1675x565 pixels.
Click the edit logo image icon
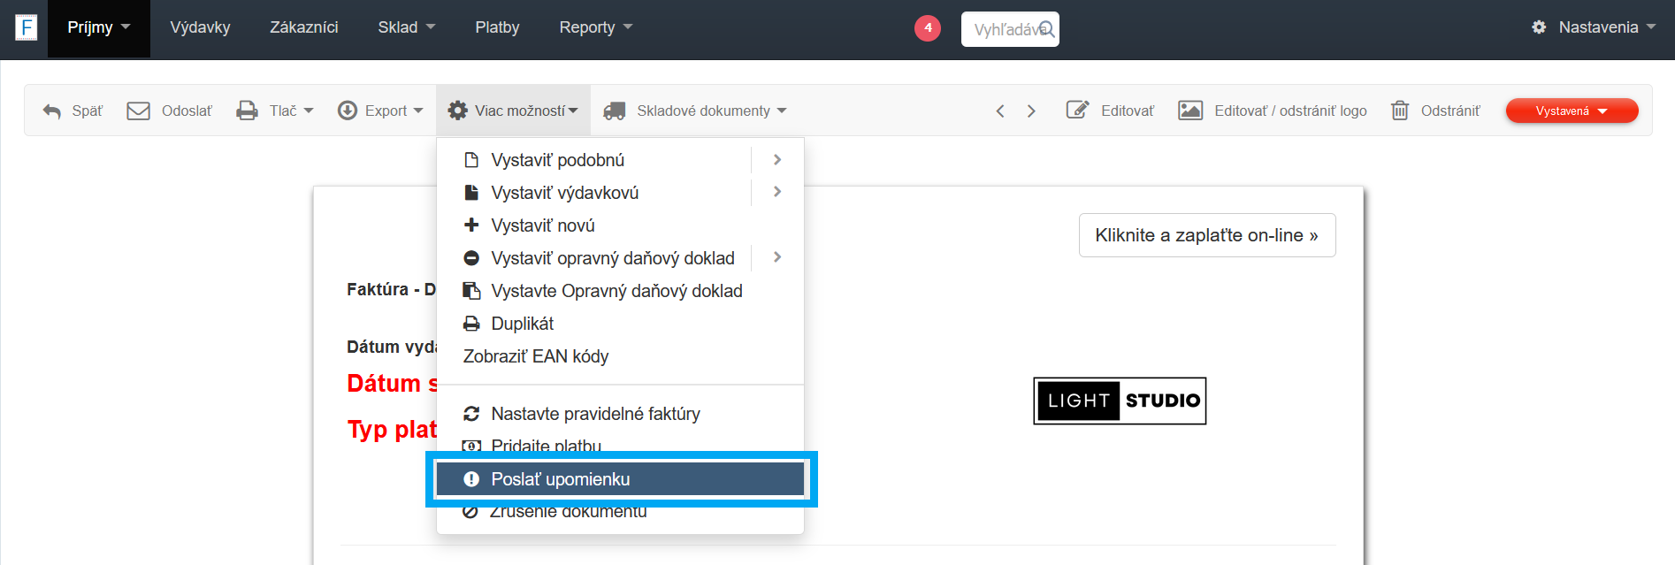tap(1190, 111)
